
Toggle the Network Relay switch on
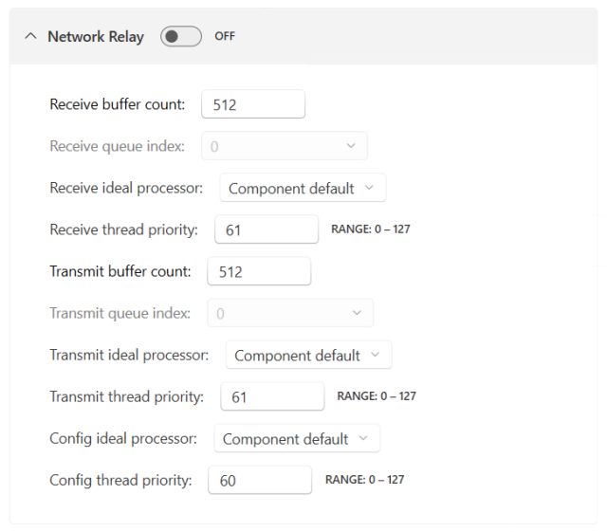pos(180,37)
